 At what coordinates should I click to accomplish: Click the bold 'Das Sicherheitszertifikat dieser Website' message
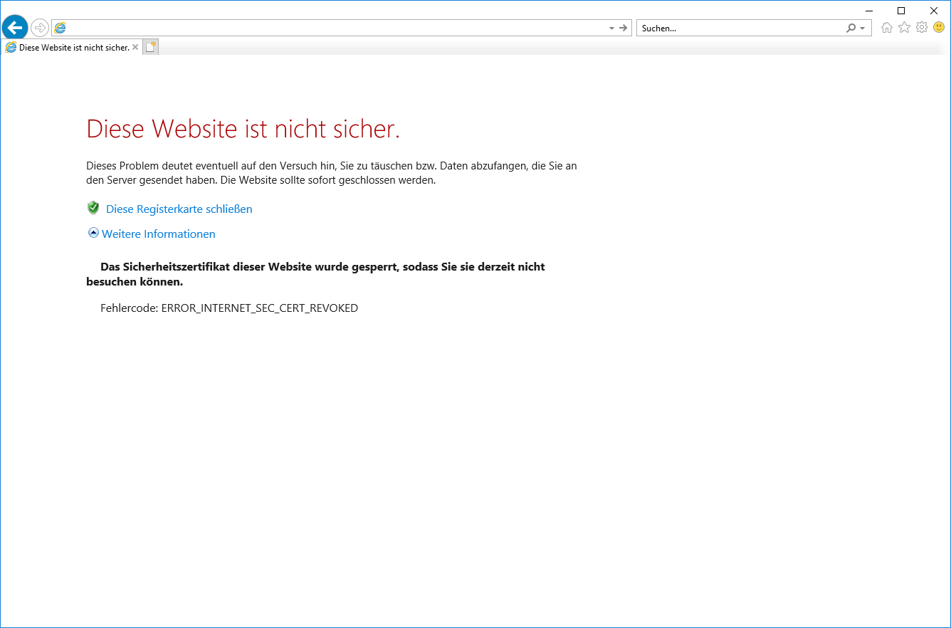click(x=315, y=274)
